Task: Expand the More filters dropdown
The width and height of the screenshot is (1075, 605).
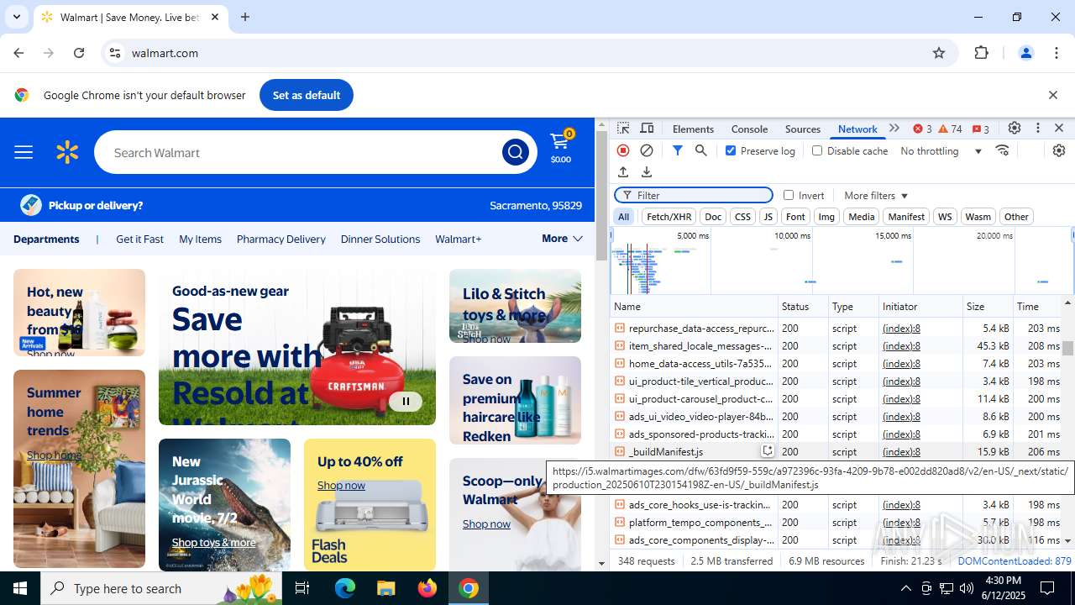Action: click(x=876, y=195)
